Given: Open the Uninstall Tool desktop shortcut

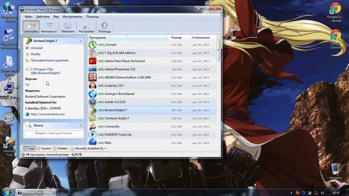Looking at the screenshot, I should [9, 146].
